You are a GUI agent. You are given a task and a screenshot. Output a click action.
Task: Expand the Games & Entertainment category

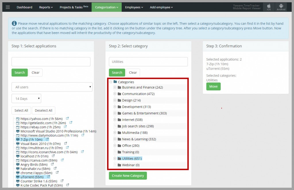(x=115, y=113)
